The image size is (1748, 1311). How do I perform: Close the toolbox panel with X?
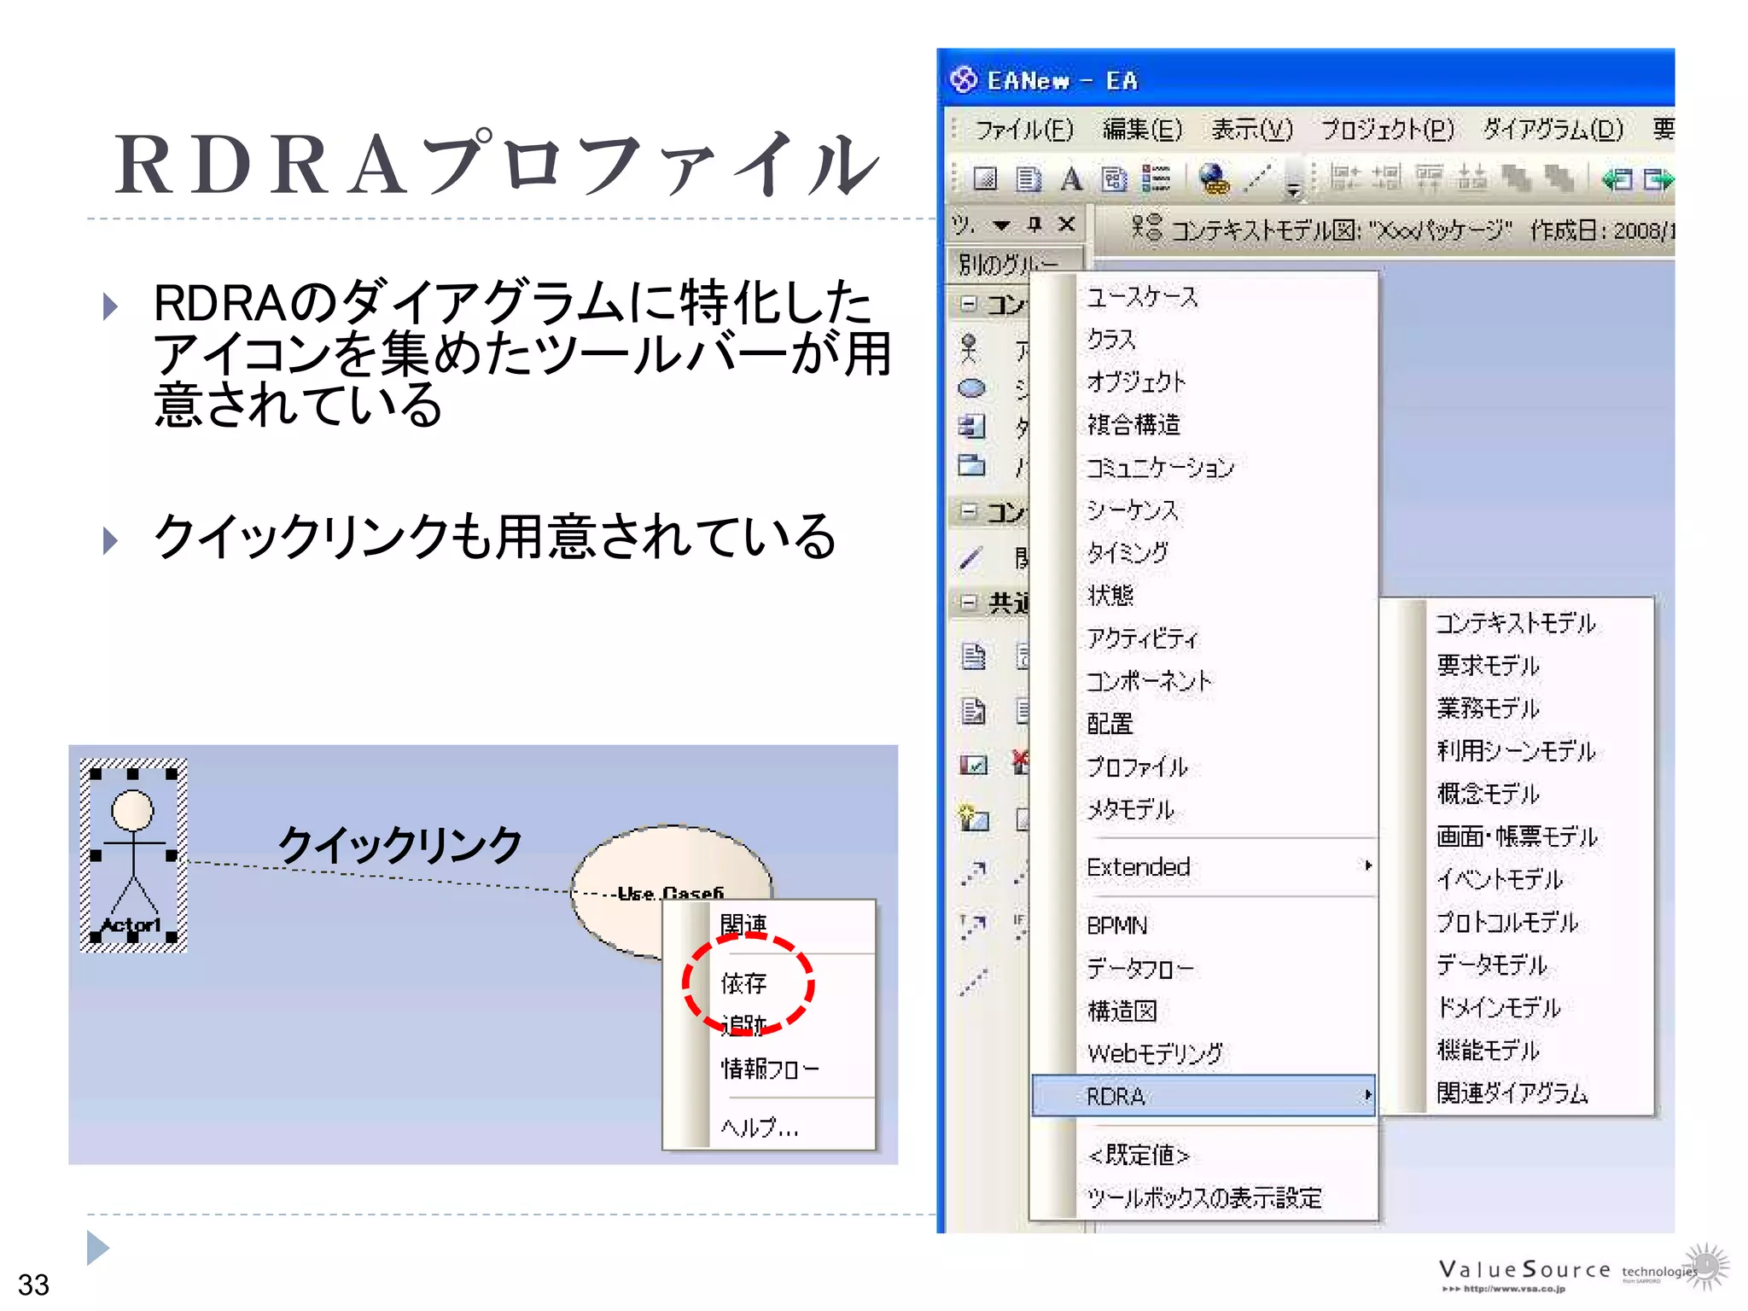pos(1066,224)
